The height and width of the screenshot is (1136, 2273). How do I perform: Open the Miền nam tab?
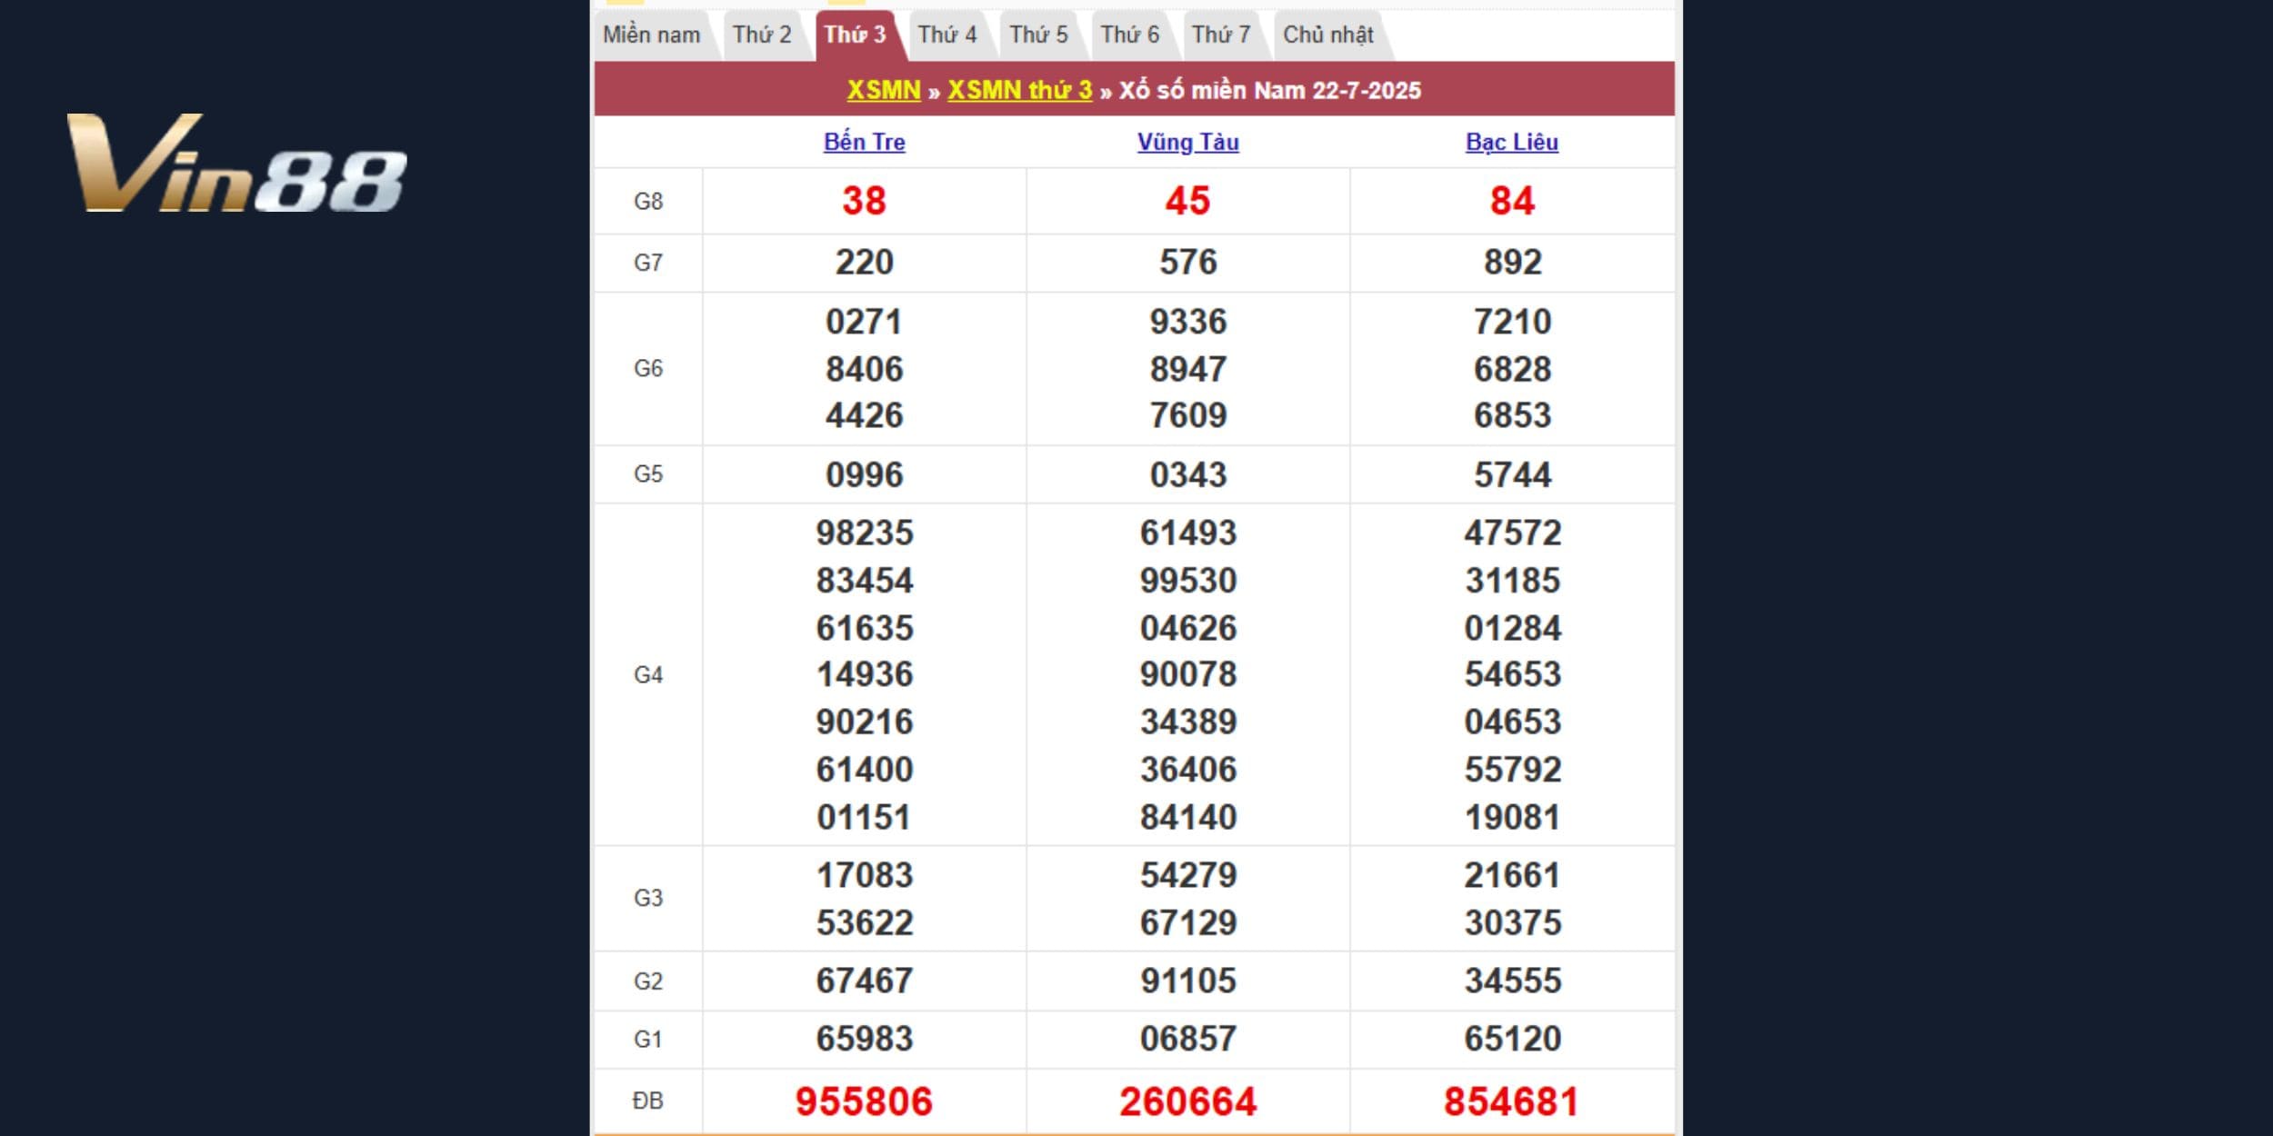click(x=652, y=35)
